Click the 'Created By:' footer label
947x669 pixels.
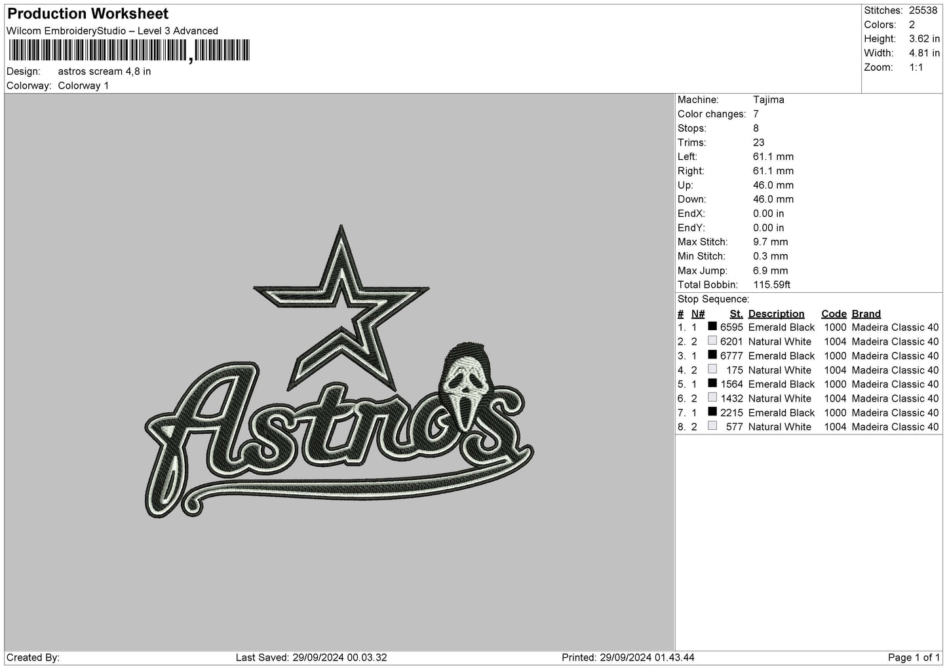click(33, 657)
